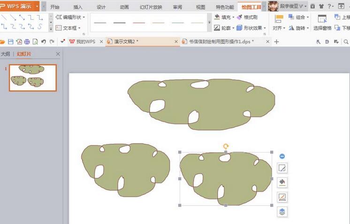The height and width of the screenshot is (224, 350).
Task: Click the 填充 fill bucket icon
Action: coord(217,17)
